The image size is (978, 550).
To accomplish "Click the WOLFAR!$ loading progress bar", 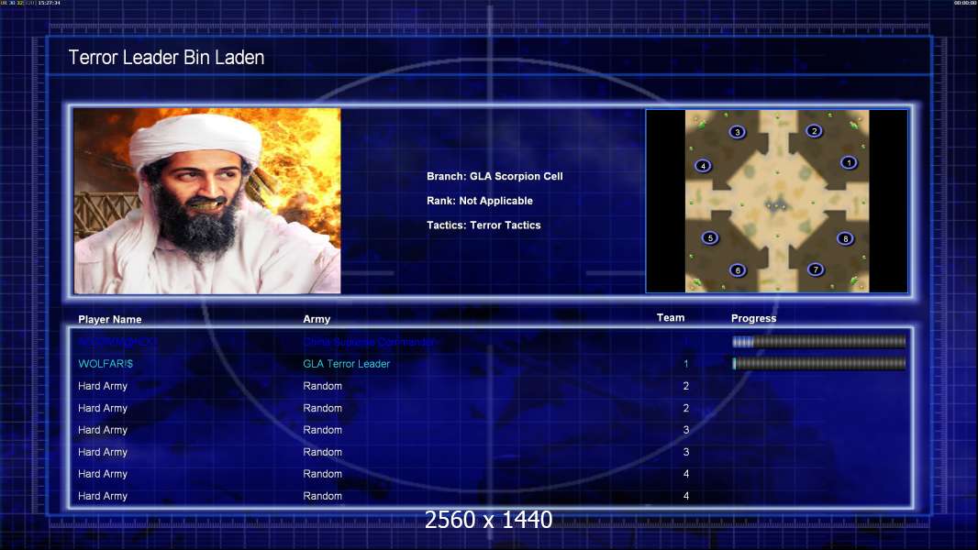I will point(819,363).
